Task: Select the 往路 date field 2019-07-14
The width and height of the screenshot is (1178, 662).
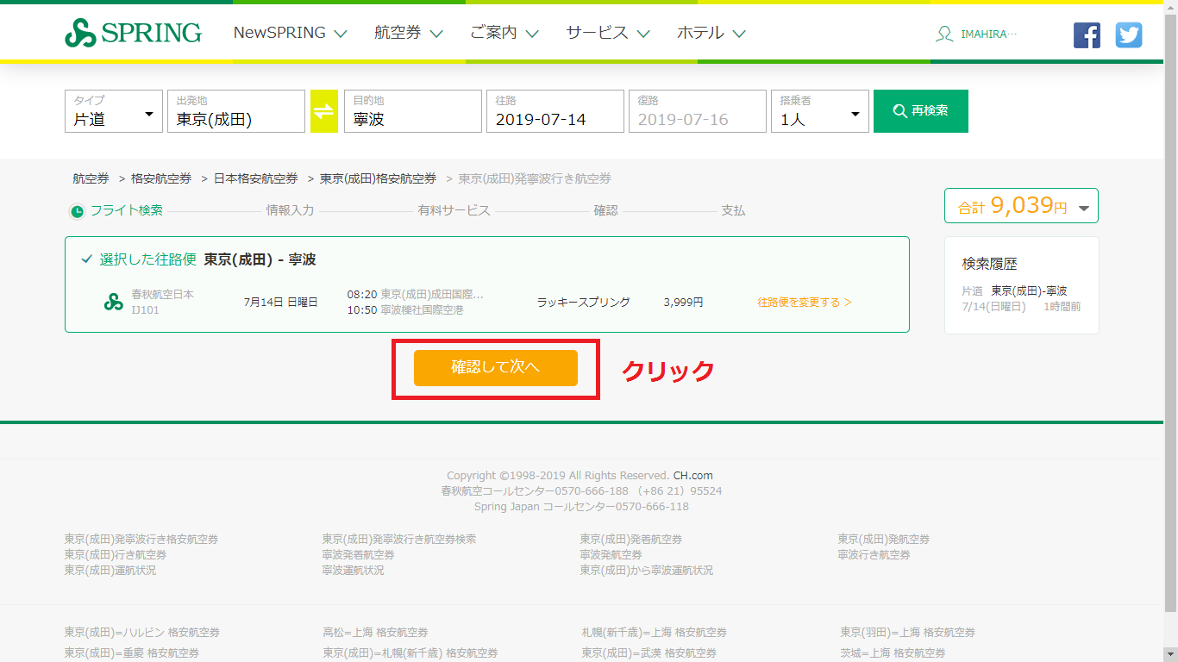Action: 555,112
